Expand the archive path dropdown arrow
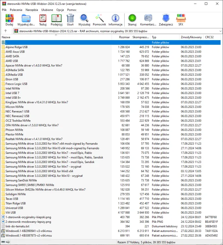The height and width of the screenshot is (245, 223). pyautogui.click(x=220, y=31)
